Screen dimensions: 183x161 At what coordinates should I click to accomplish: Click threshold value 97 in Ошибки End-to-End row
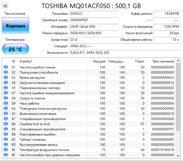[143, 124]
